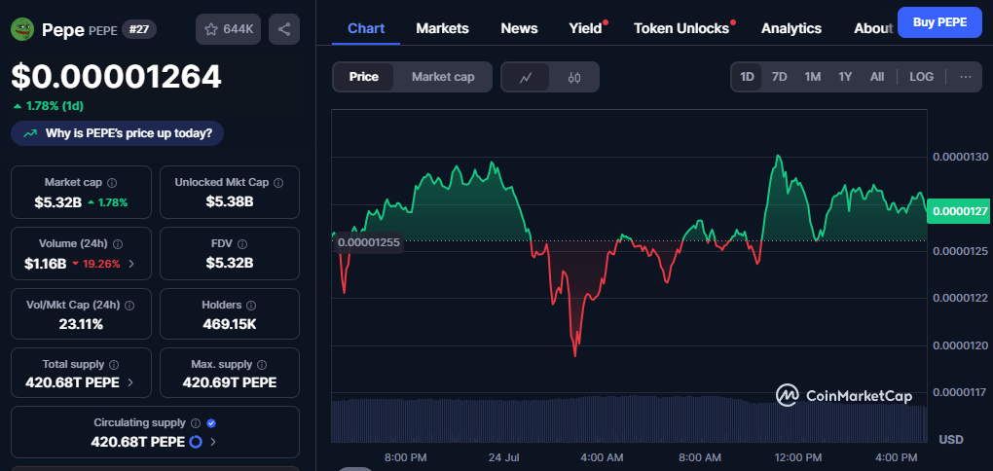Expand Volume (24h) details chevron
The width and height of the screenshot is (993, 471).
(x=131, y=264)
